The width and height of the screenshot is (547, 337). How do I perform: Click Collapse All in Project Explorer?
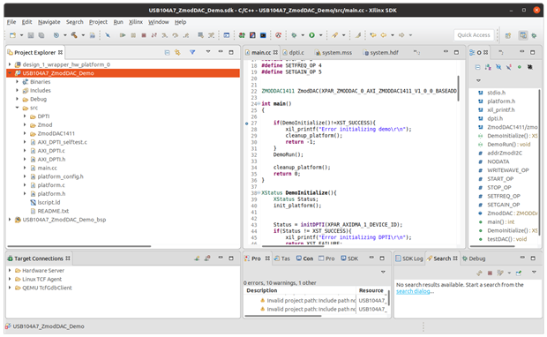tap(167, 53)
